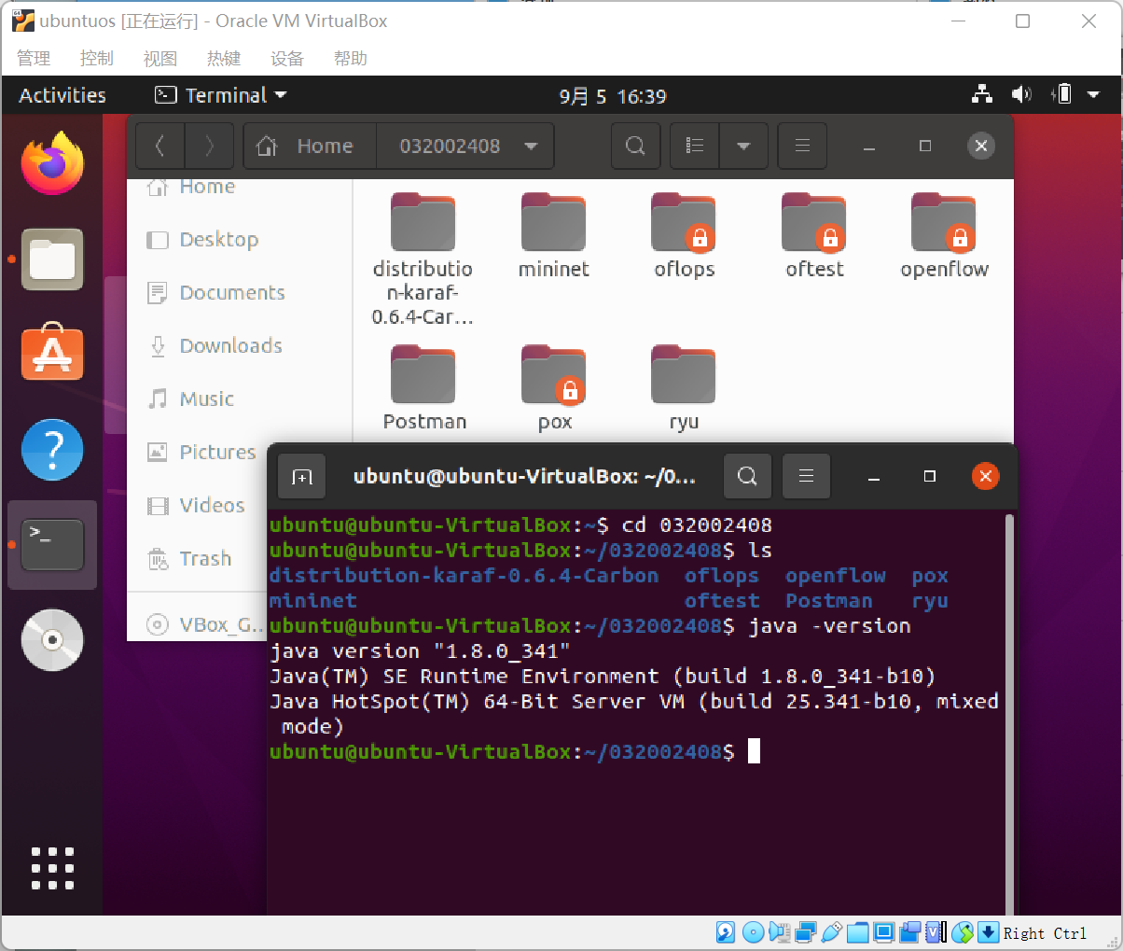The height and width of the screenshot is (951, 1123).
Task: Click the battery icon in top bar
Action: (x=1061, y=94)
